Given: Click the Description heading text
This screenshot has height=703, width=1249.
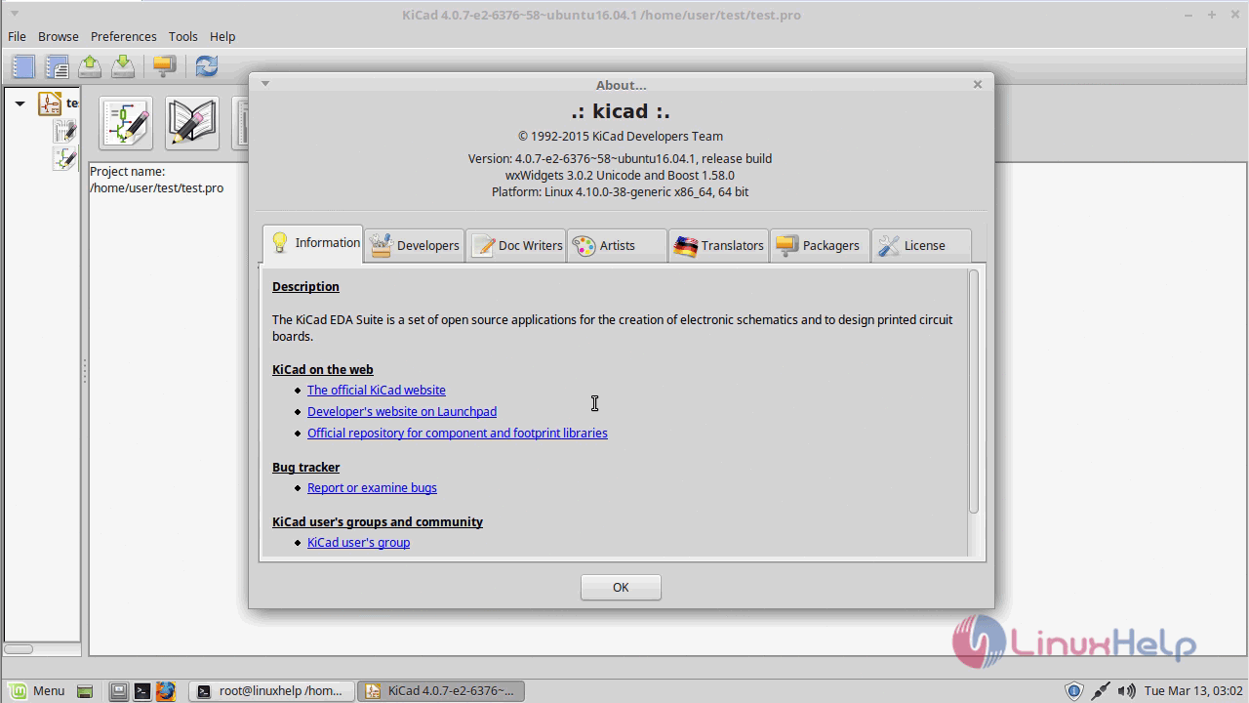Looking at the screenshot, I should click(305, 286).
